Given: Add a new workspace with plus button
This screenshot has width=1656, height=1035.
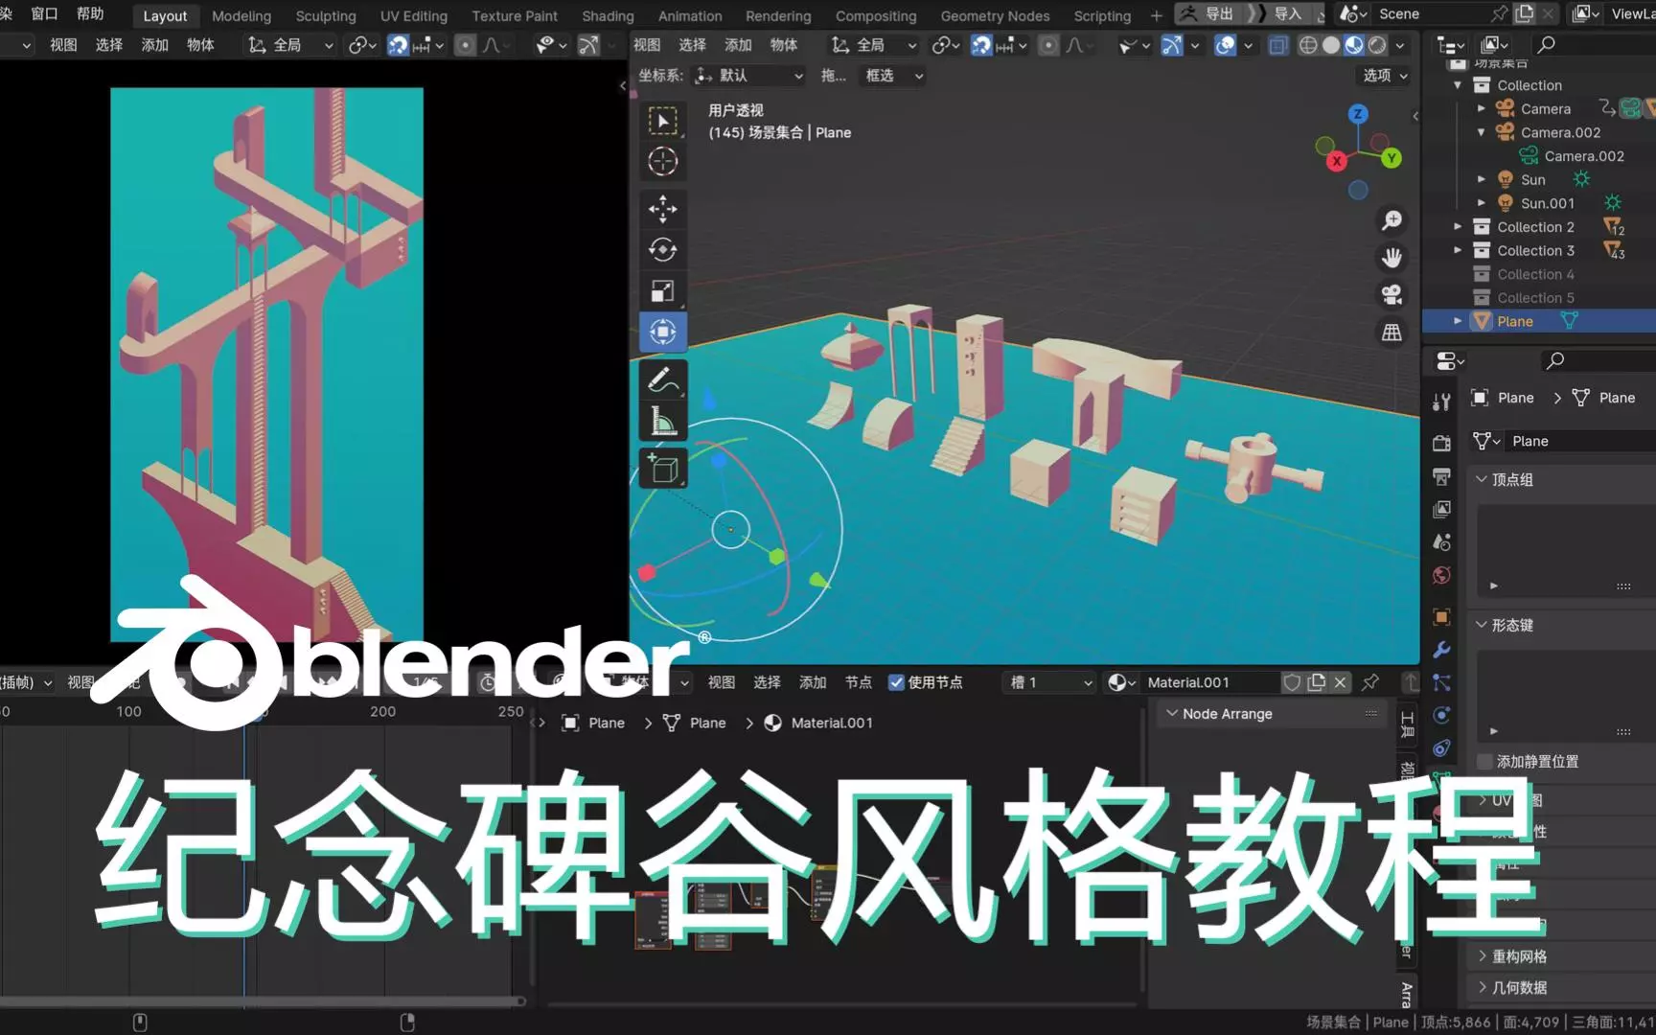Looking at the screenshot, I should coord(1156,16).
